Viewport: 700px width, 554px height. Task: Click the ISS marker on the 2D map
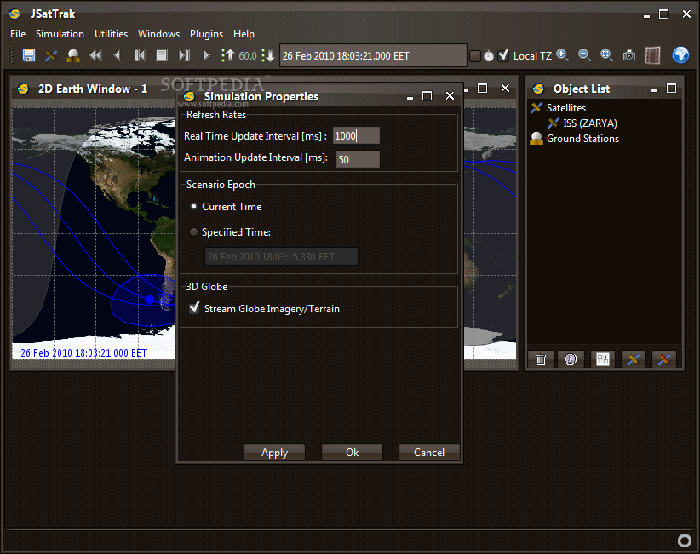pos(150,300)
